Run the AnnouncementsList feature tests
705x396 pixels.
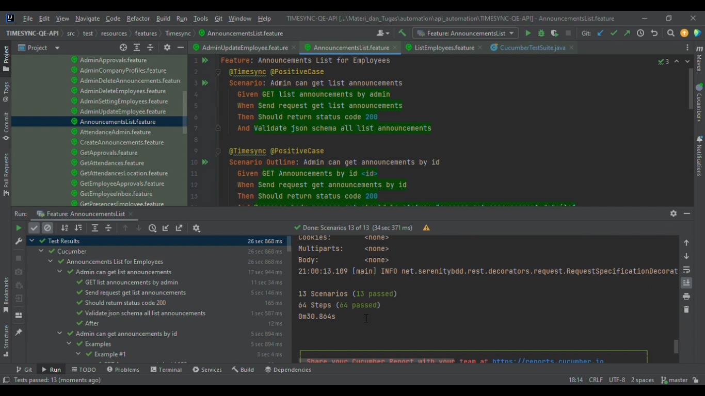coord(528,32)
